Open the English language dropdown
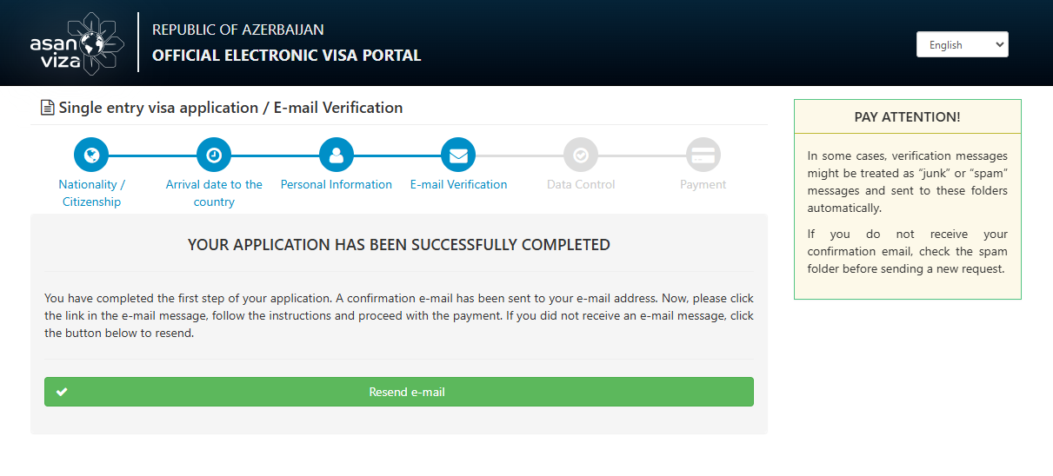1053x476 pixels. [962, 44]
